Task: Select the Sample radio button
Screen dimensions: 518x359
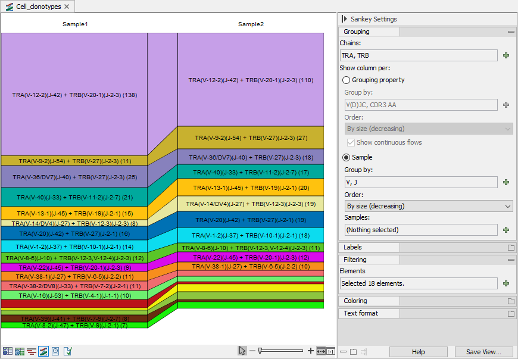Action: tap(346, 157)
